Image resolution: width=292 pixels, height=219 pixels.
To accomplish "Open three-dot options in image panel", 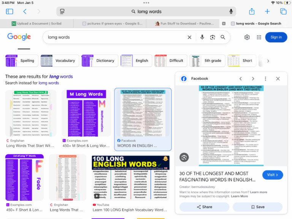I will point(265,79).
